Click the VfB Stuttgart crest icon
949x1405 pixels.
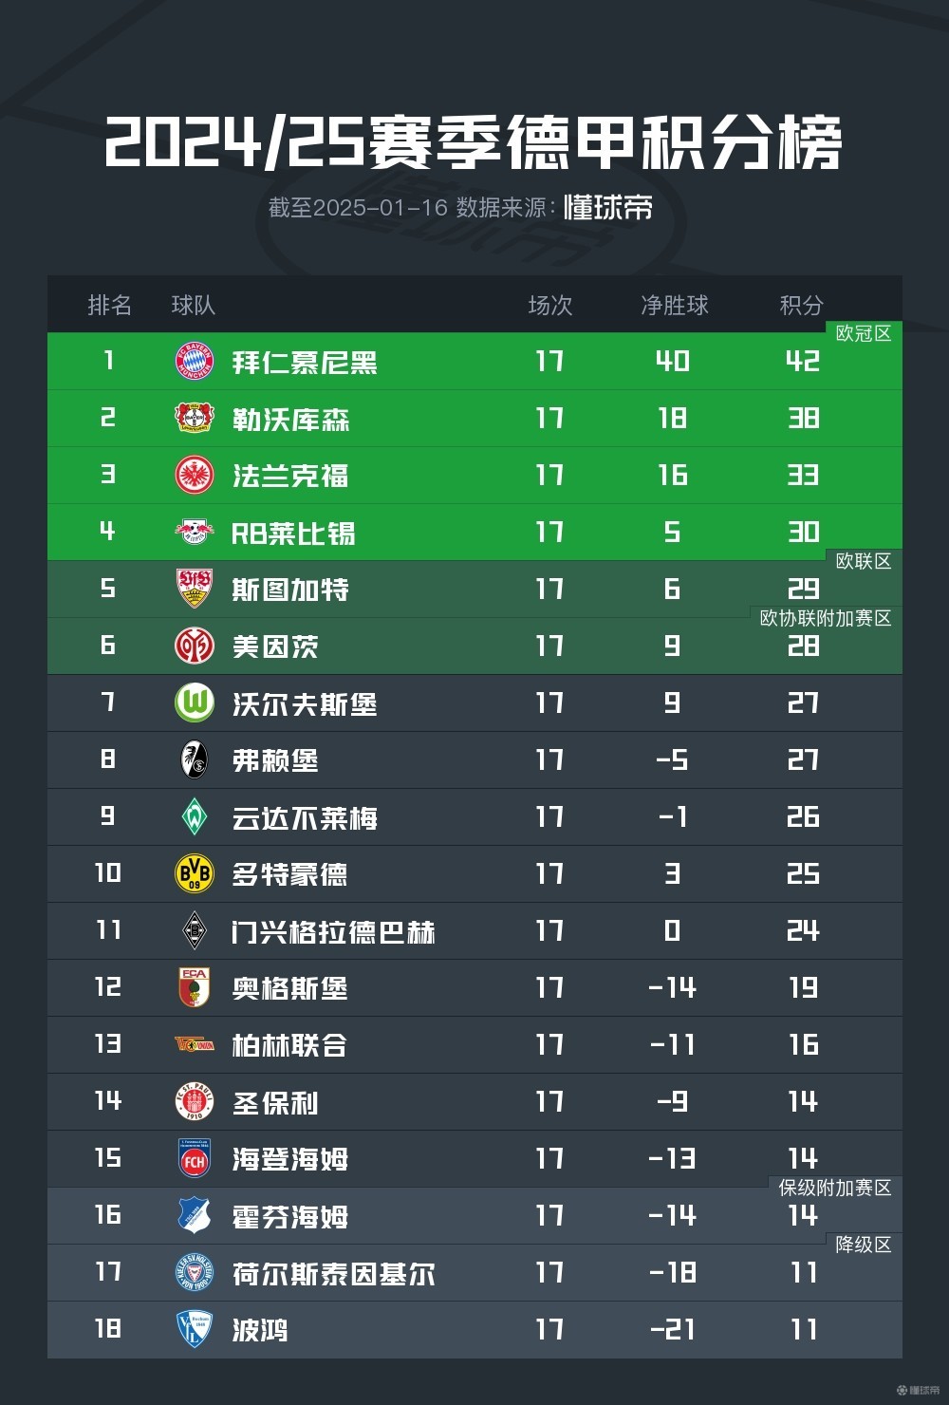coord(195,589)
